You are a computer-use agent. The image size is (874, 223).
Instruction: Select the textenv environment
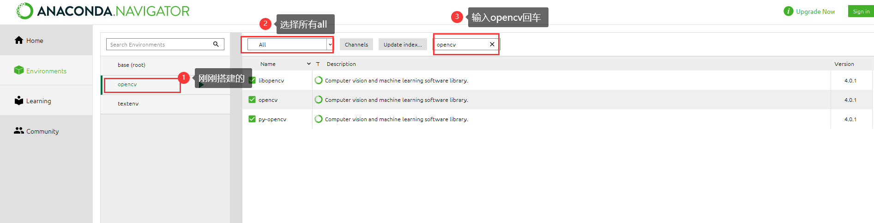pos(165,104)
